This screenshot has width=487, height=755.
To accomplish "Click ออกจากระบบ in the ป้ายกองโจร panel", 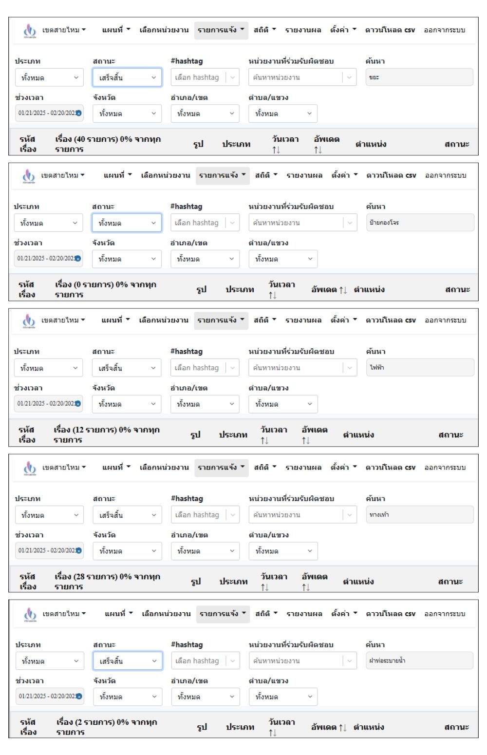I will coord(446,175).
